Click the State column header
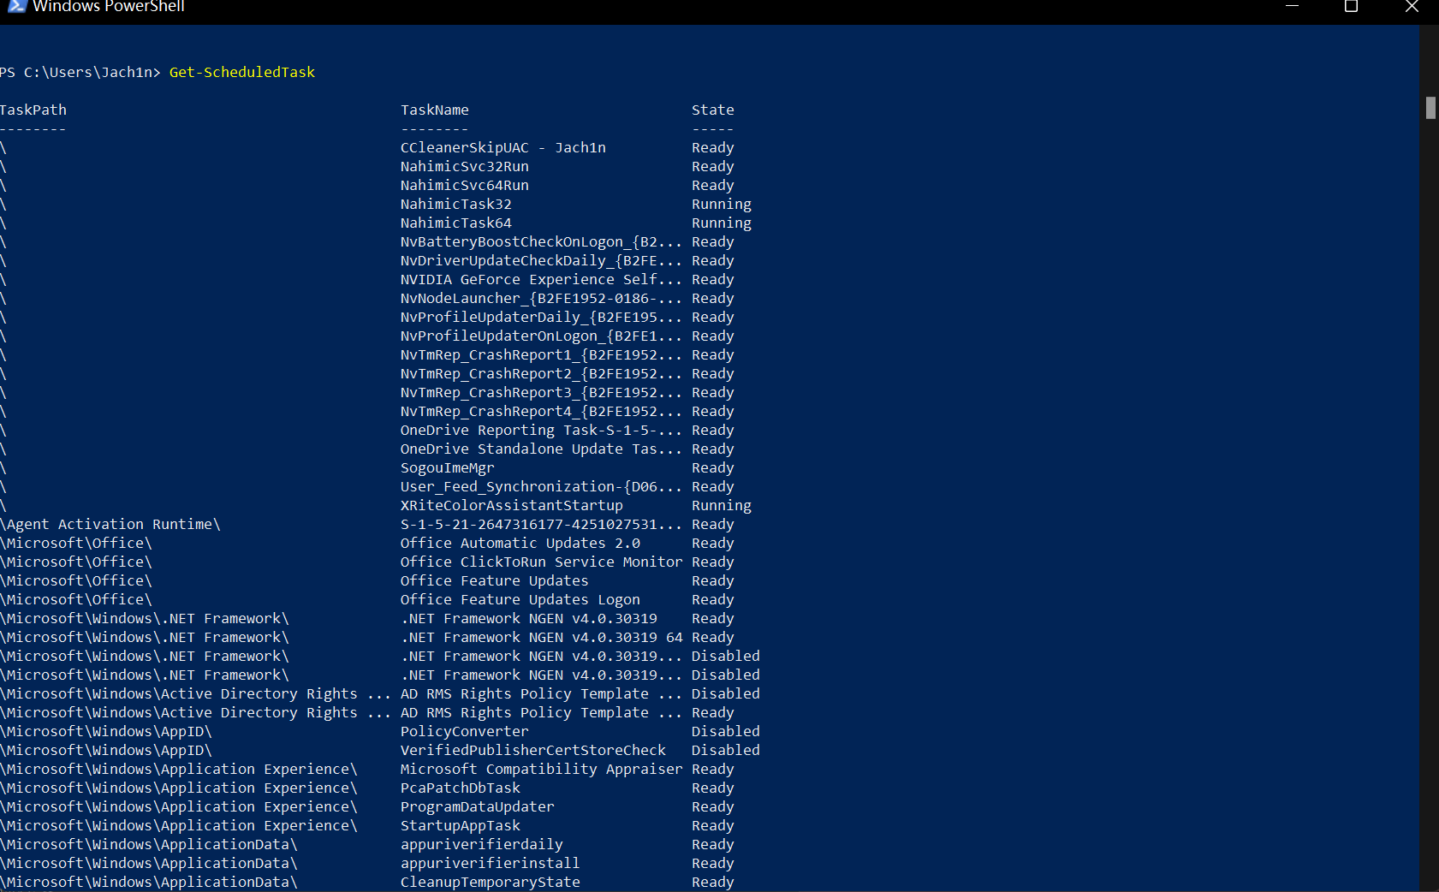Image resolution: width=1439 pixels, height=892 pixels. 713,110
